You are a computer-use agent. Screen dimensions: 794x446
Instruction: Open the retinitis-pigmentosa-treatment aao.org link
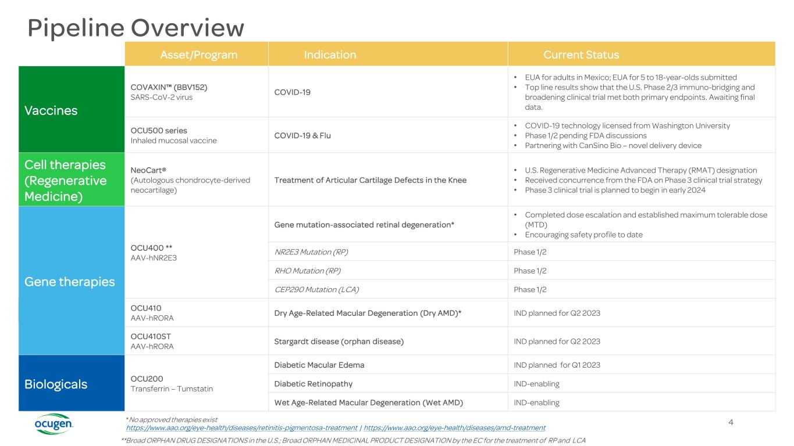pyautogui.click(x=241, y=427)
